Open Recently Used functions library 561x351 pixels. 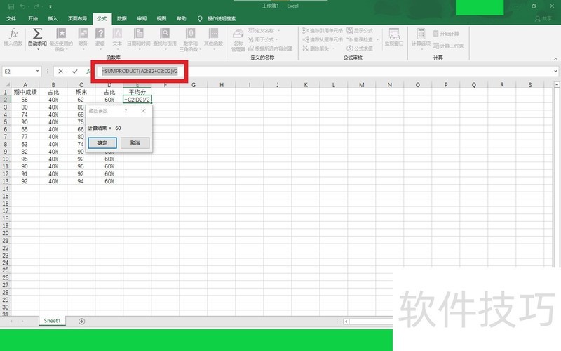click(x=61, y=39)
